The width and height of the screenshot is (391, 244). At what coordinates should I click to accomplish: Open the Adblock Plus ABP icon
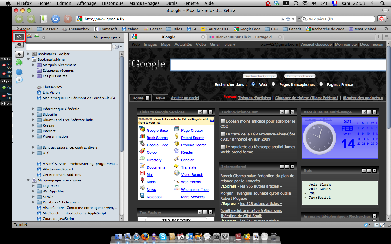click(381, 19)
